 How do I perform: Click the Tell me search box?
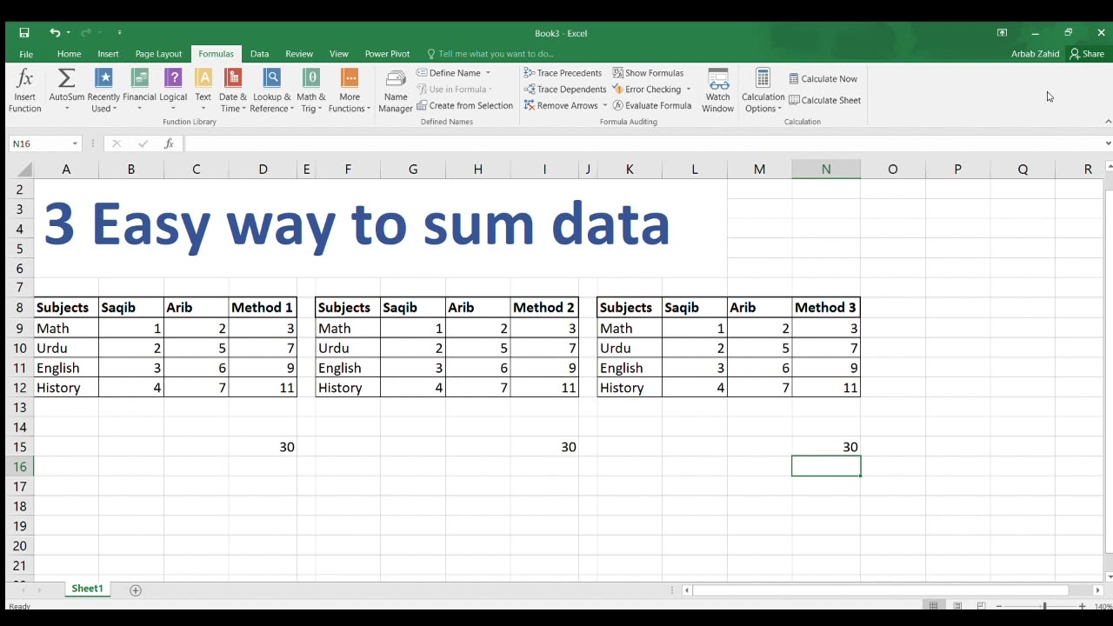490,54
